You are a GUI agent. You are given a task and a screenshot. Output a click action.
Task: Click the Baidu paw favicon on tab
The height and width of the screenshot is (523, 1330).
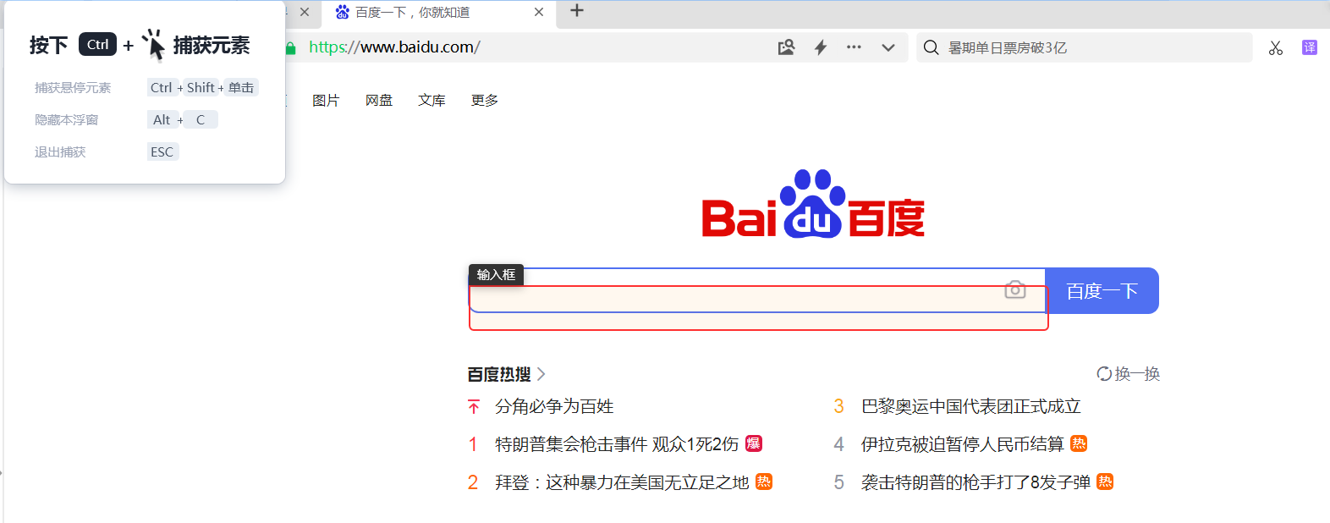[x=343, y=12]
